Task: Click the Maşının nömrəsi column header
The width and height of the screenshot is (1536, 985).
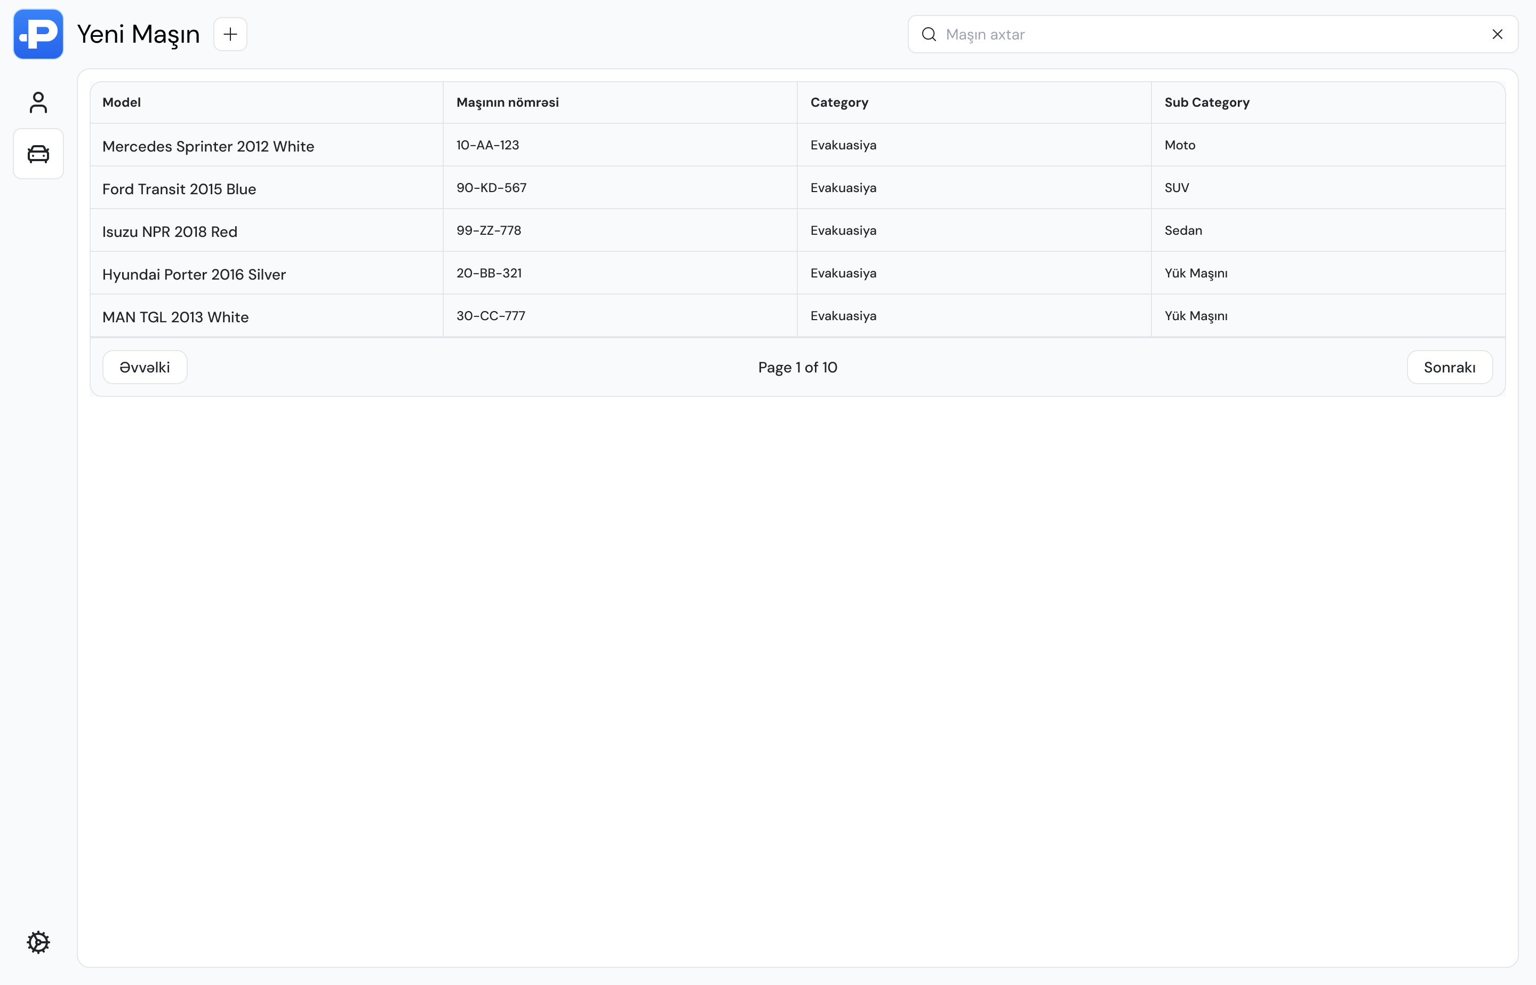Action: (507, 102)
